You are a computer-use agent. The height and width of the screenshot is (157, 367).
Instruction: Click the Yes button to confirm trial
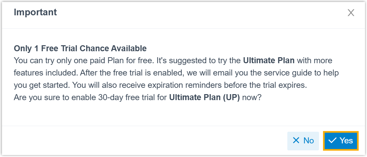(341, 141)
